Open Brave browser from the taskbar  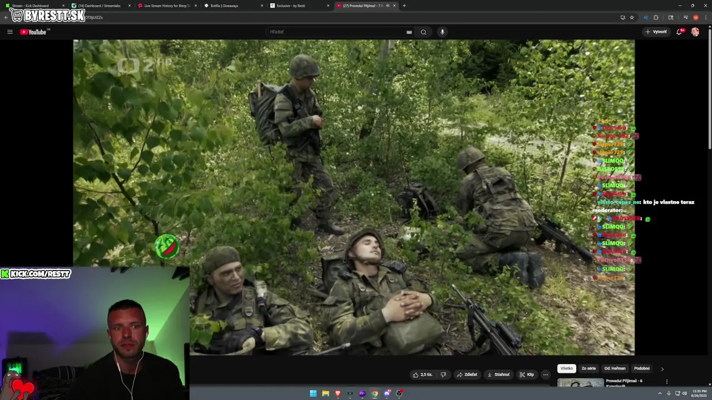tap(338, 393)
